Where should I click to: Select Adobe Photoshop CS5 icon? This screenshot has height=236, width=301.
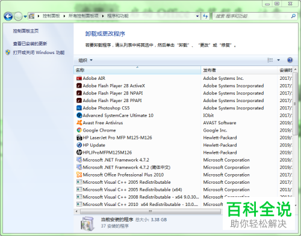point(79,108)
